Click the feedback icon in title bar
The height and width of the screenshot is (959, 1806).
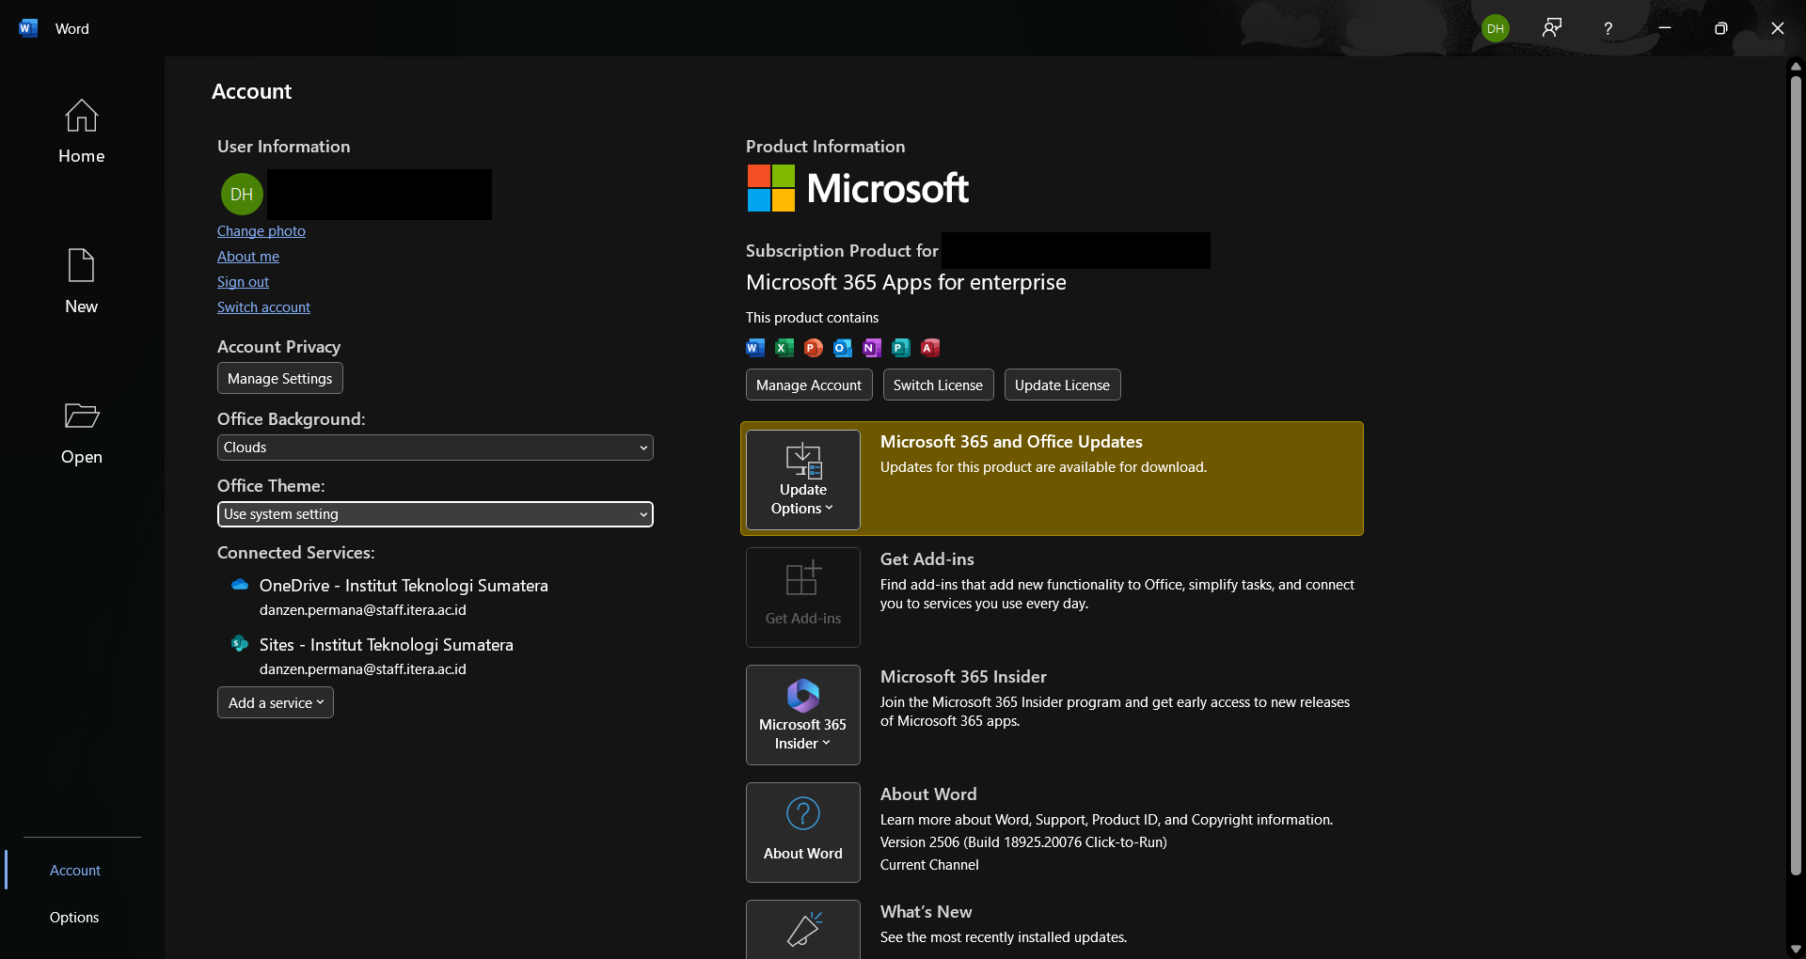coord(1551,28)
